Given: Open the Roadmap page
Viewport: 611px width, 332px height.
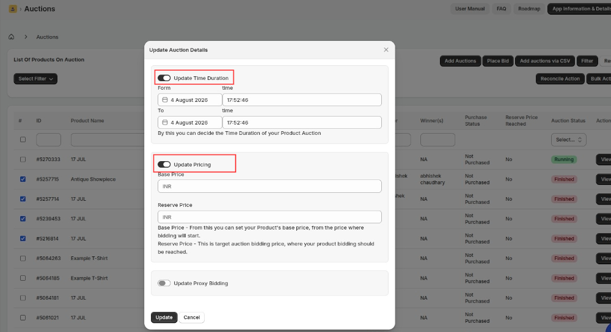Looking at the screenshot, I should 529,9.
